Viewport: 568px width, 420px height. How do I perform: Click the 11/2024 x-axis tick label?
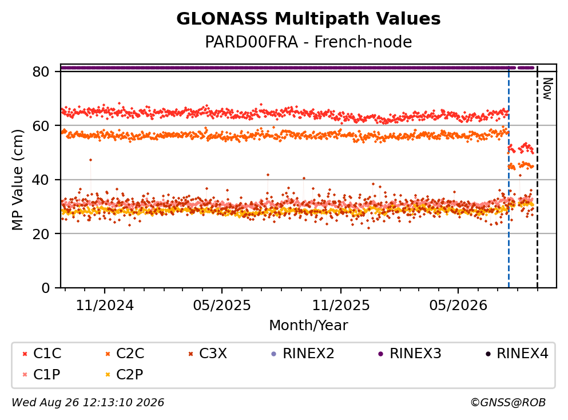click(x=105, y=306)
